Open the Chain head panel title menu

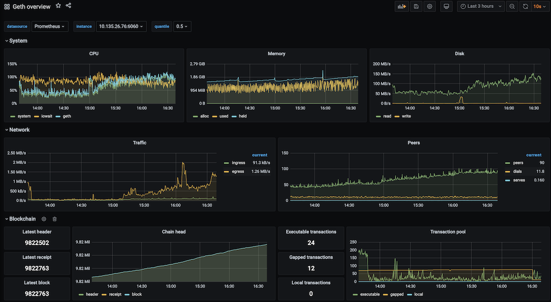pos(174,232)
